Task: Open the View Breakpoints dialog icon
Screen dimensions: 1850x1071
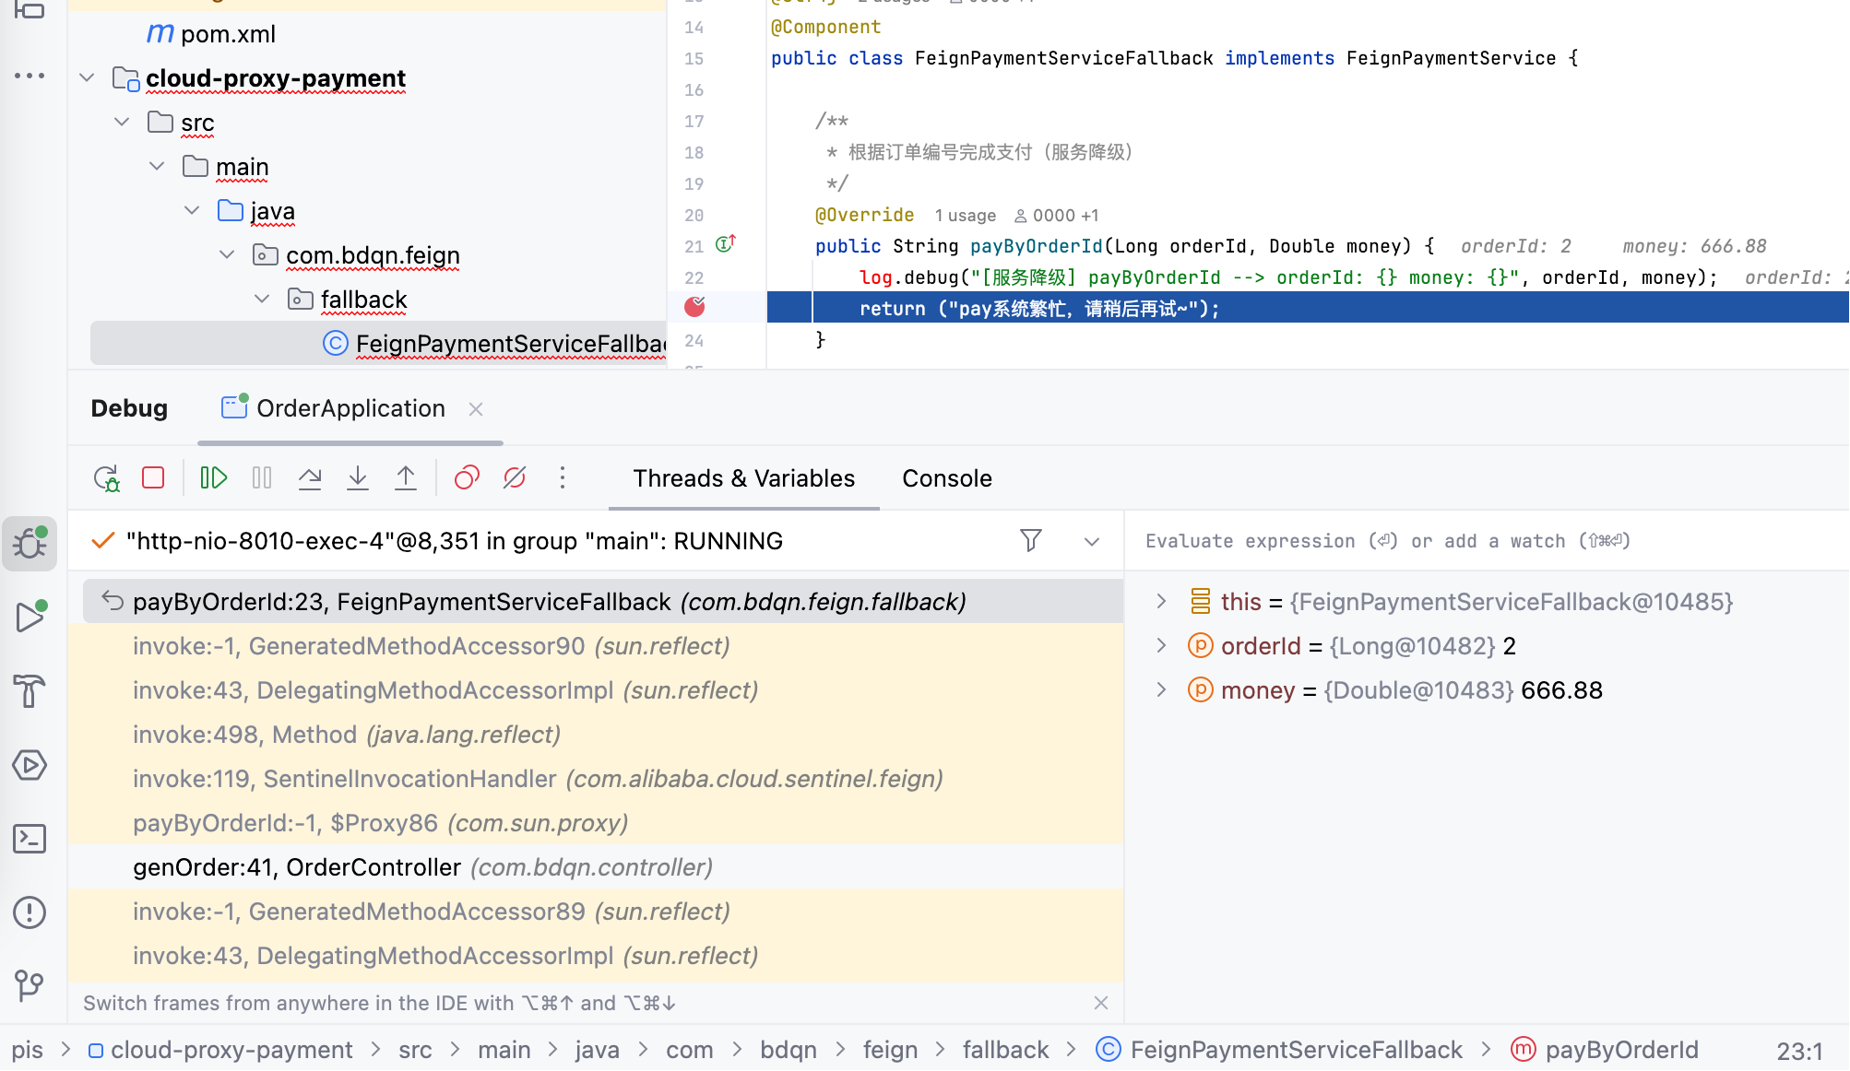Action: coord(467,477)
